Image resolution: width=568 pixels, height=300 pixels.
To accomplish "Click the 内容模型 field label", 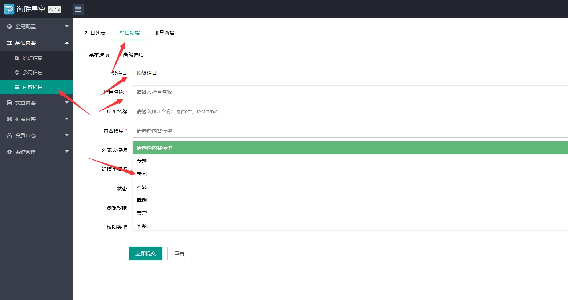I will [114, 131].
